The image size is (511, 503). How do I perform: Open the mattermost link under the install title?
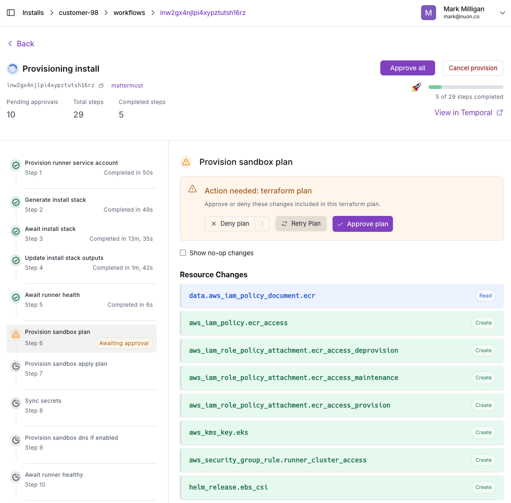(x=126, y=86)
